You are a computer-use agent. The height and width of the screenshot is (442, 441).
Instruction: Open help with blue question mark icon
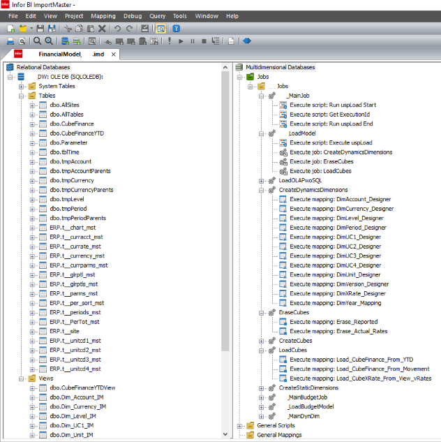177,29
